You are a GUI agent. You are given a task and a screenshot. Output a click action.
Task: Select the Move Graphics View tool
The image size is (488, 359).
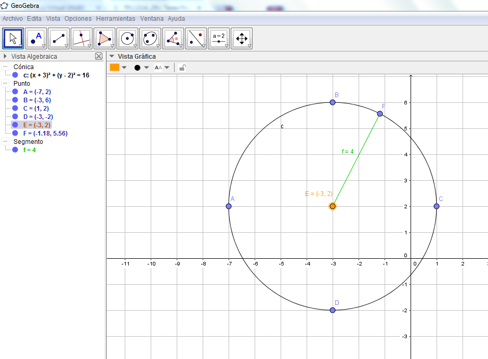click(x=242, y=38)
